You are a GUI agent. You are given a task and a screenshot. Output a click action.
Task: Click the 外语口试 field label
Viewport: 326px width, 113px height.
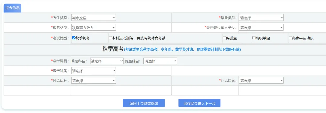(228, 80)
